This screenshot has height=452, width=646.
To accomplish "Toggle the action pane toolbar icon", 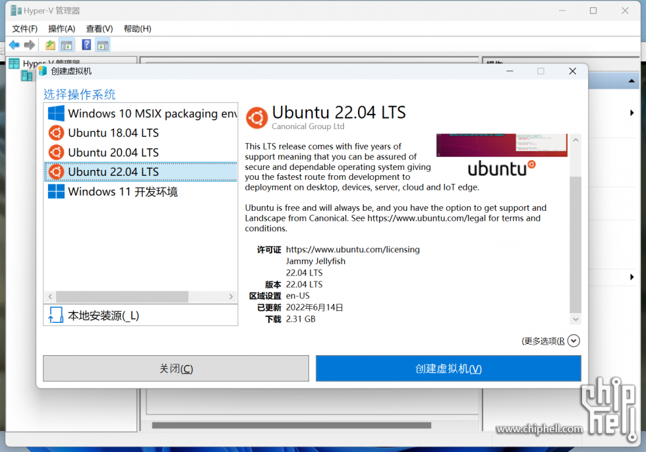I will [103, 45].
